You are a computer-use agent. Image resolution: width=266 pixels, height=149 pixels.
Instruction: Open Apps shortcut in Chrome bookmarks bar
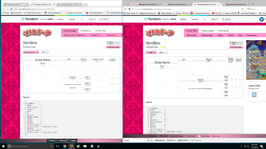click(x=6, y=13)
